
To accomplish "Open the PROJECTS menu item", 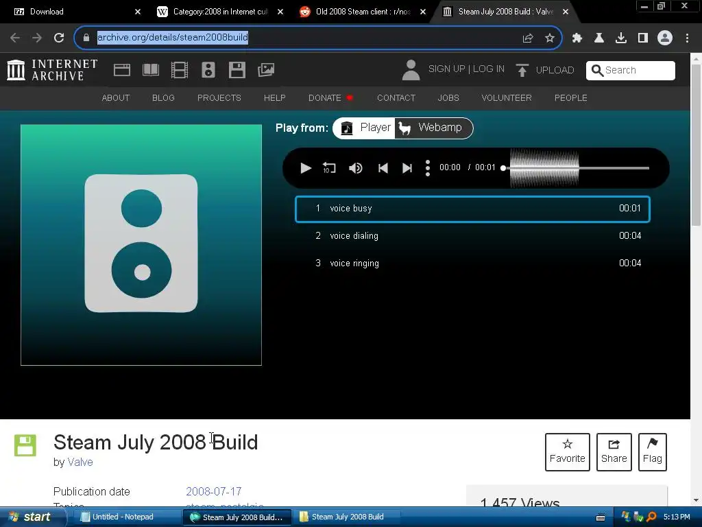I will (219, 97).
